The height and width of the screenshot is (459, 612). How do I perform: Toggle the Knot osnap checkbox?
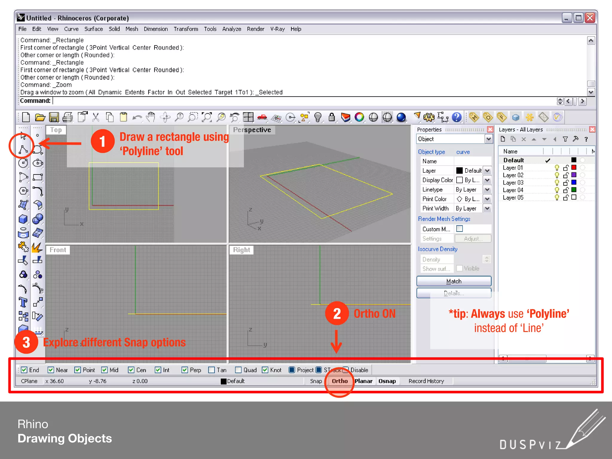(x=265, y=370)
